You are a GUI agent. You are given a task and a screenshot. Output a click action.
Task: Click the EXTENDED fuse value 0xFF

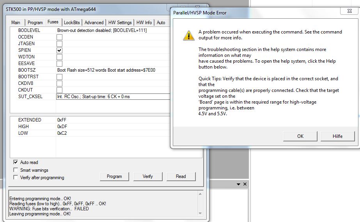click(62, 120)
